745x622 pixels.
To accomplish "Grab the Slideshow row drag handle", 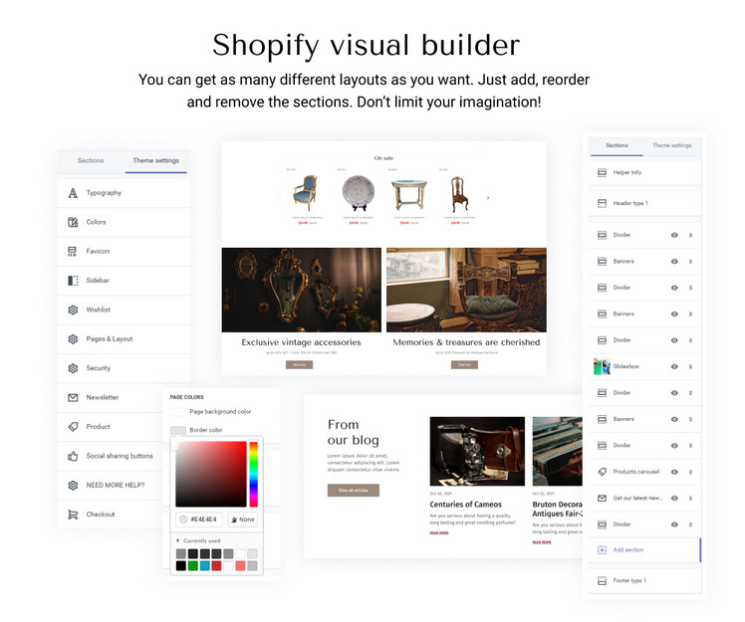I will (x=691, y=366).
